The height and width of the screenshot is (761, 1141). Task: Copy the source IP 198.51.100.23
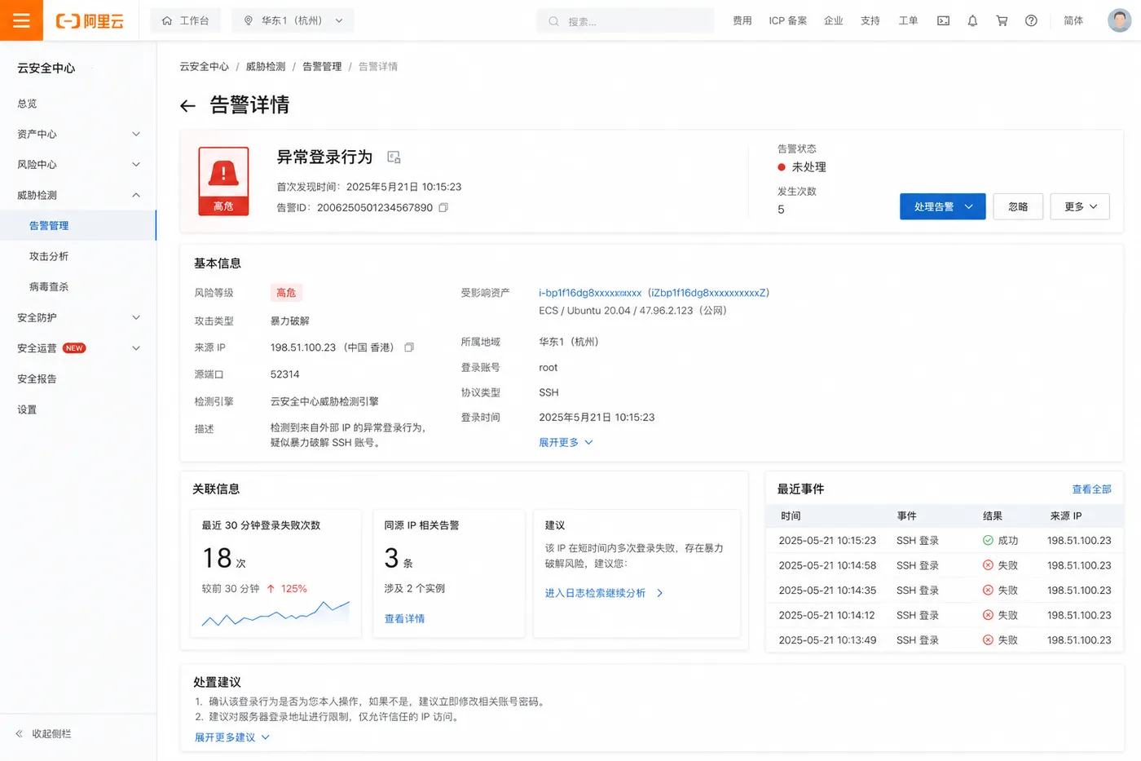coord(409,347)
